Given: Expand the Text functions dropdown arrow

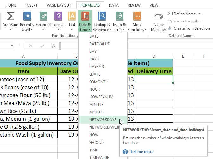Looking at the screenshot, I should pos(72,30).
